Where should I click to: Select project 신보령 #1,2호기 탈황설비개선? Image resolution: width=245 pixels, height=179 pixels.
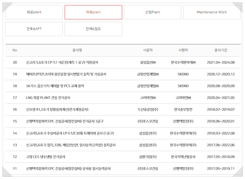[57, 110]
